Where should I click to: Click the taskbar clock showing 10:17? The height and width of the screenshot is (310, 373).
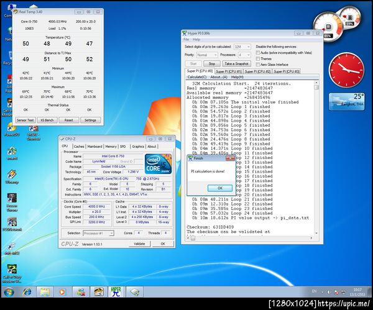(357, 292)
